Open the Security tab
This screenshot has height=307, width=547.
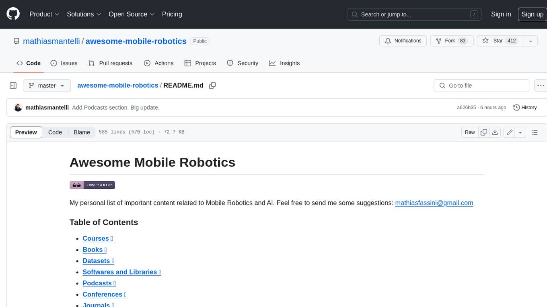(243, 63)
